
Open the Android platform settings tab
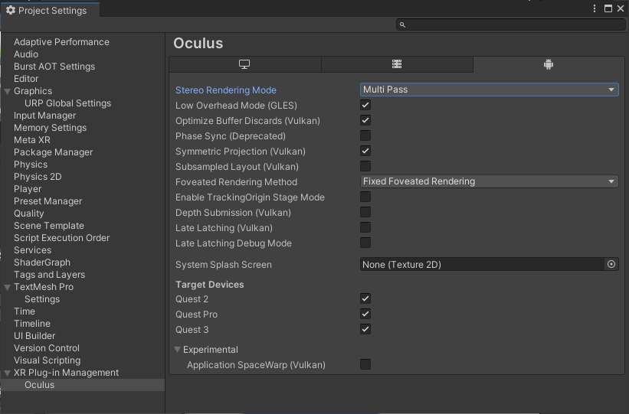pos(549,64)
